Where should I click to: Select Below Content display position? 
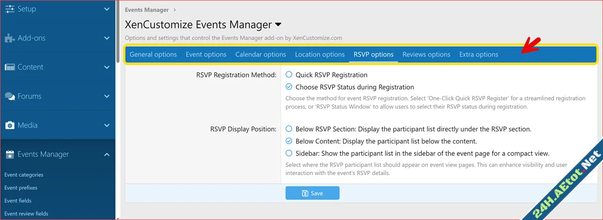tap(289, 141)
